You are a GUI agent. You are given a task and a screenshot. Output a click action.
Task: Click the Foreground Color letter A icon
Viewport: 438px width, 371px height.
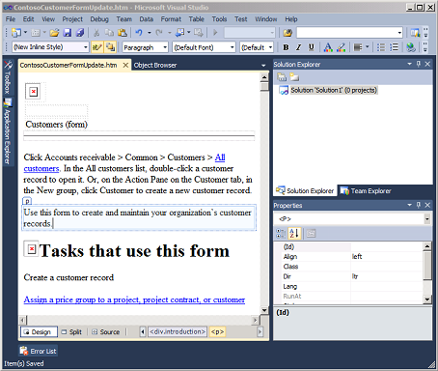tap(328, 47)
